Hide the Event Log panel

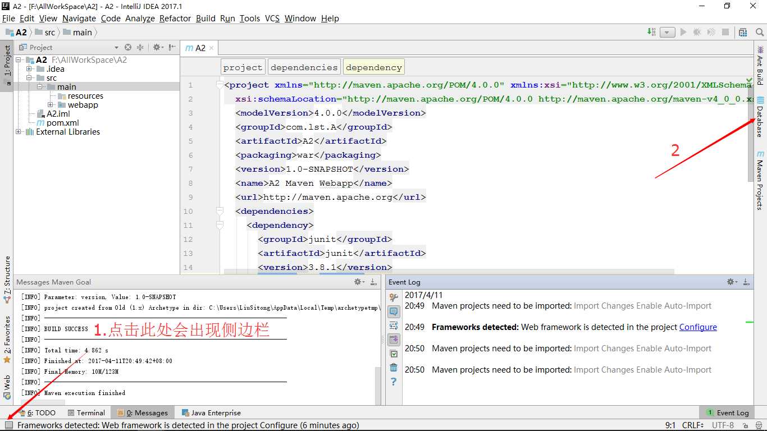(x=746, y=282)
